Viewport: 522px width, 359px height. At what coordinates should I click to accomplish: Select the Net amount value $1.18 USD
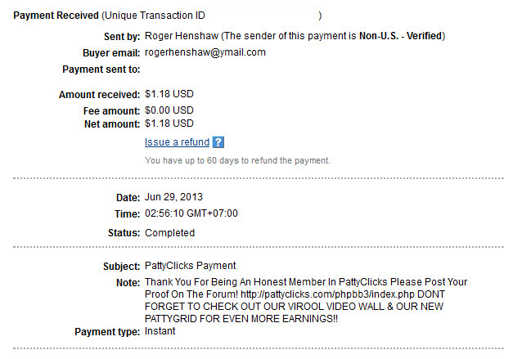169,123
